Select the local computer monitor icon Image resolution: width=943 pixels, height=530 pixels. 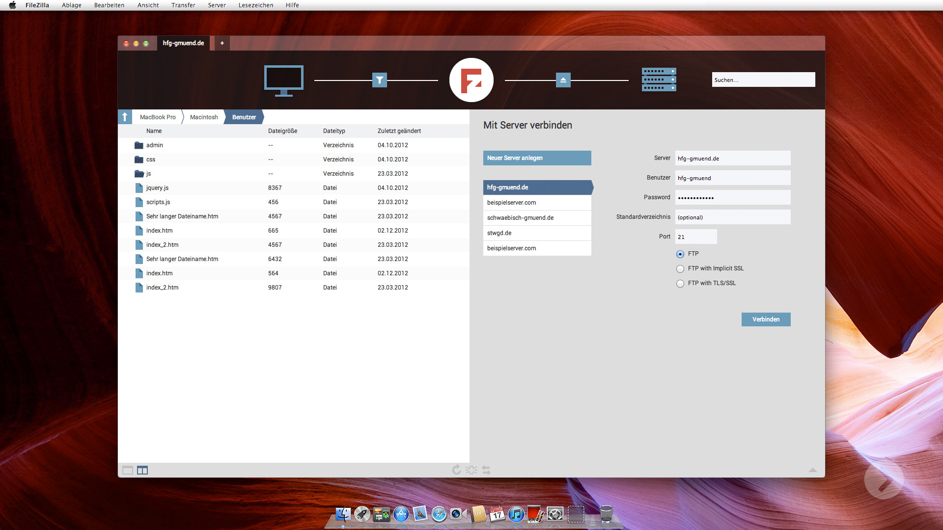tap(283, 80)
